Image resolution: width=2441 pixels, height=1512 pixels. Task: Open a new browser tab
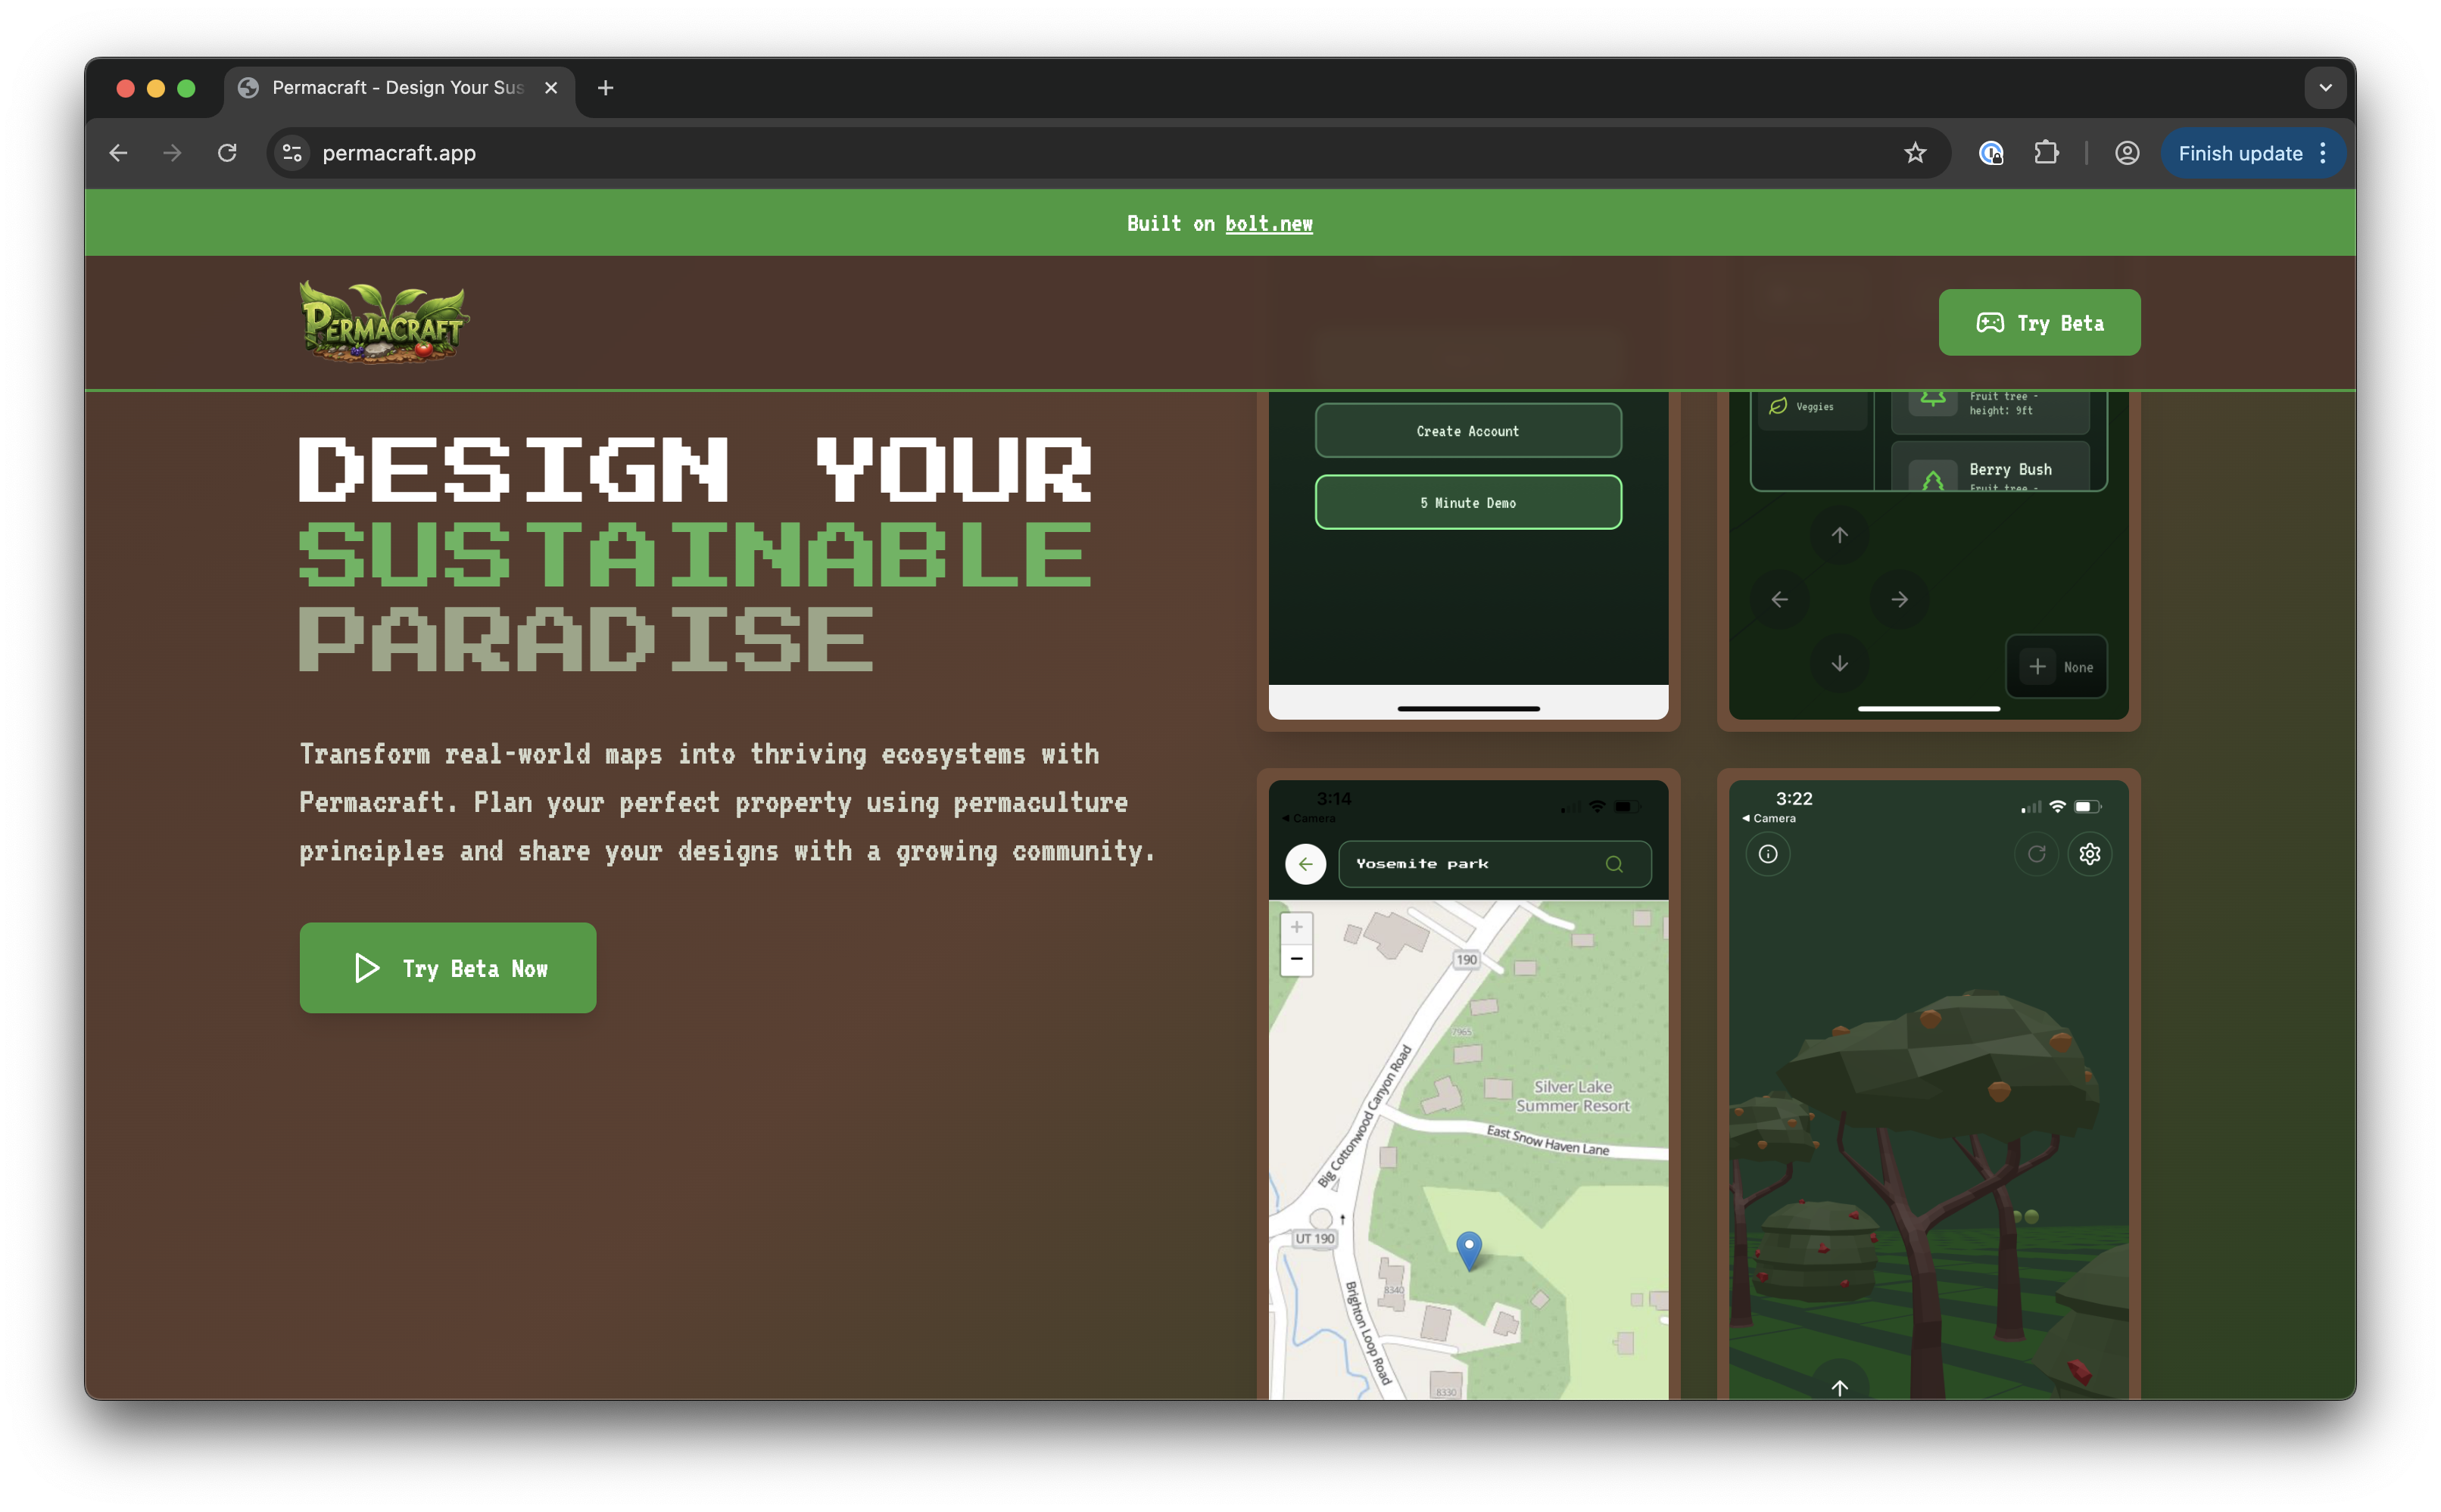[605, 88]
